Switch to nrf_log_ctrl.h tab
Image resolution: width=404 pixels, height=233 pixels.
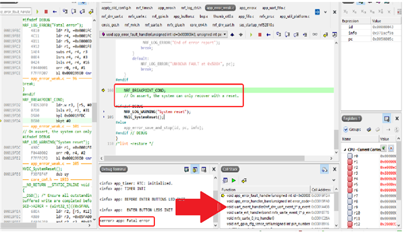point(191,8)
